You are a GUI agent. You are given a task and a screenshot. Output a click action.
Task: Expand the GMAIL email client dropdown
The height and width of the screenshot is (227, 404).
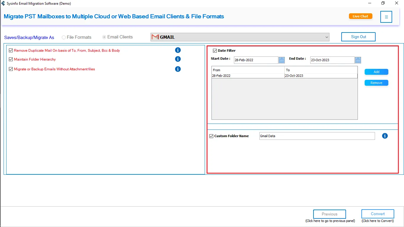pyautogui.click(x=327, y=37)
